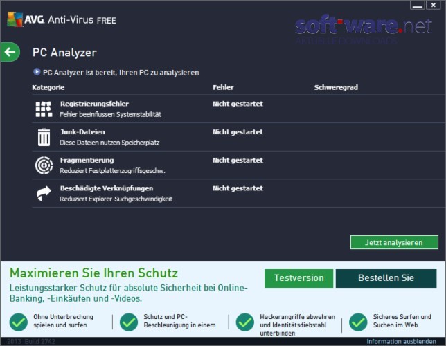The width and height of the screenshot is (446, 346).
Task: Click the checkmark icon beside 'Hackerangriffe abwehren'
Action: [x=245, y=322]
